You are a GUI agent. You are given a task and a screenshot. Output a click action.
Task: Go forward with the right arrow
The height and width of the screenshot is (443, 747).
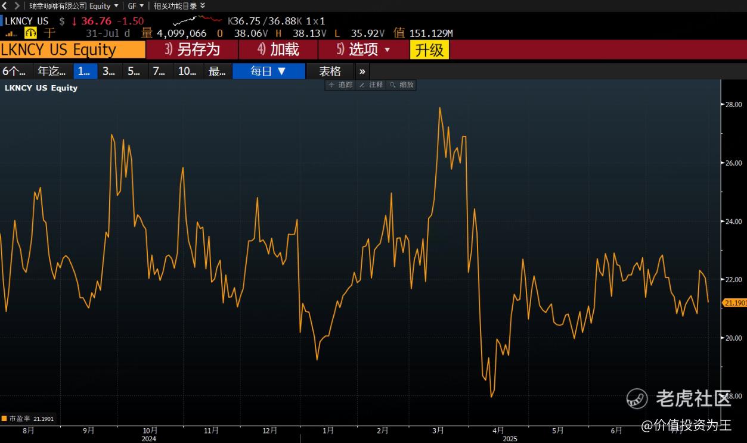(x=17, y=5)
